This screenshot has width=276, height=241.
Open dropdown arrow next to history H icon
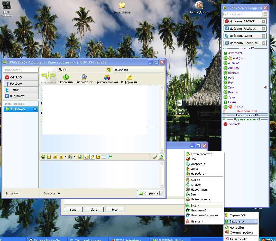click(x=65, y=157)
